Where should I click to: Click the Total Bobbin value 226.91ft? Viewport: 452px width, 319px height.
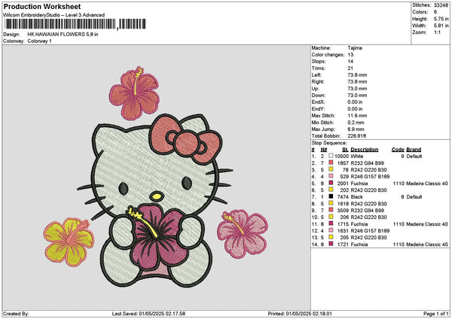point(357,136)
